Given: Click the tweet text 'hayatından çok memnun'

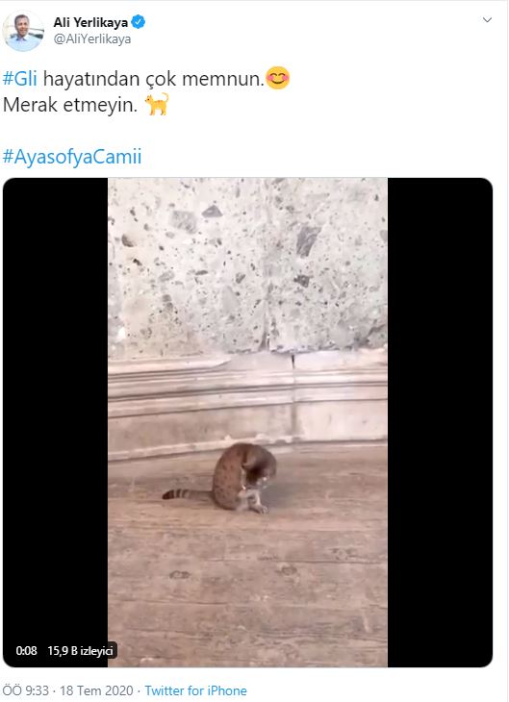Looking at the screenshot, I should tap(154, 79).
